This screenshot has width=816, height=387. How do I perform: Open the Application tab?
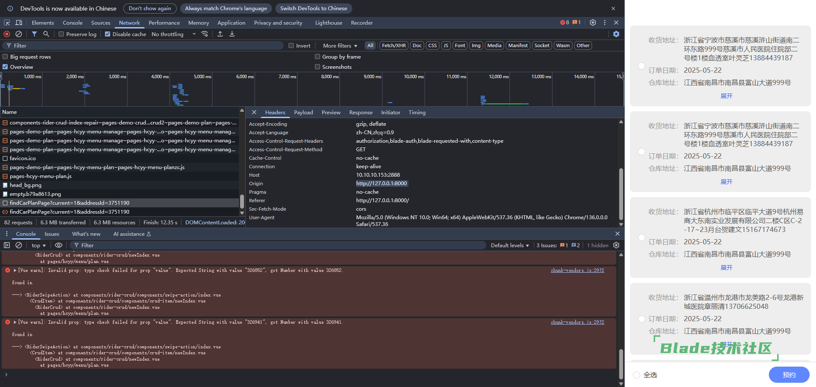coord(231,23)
